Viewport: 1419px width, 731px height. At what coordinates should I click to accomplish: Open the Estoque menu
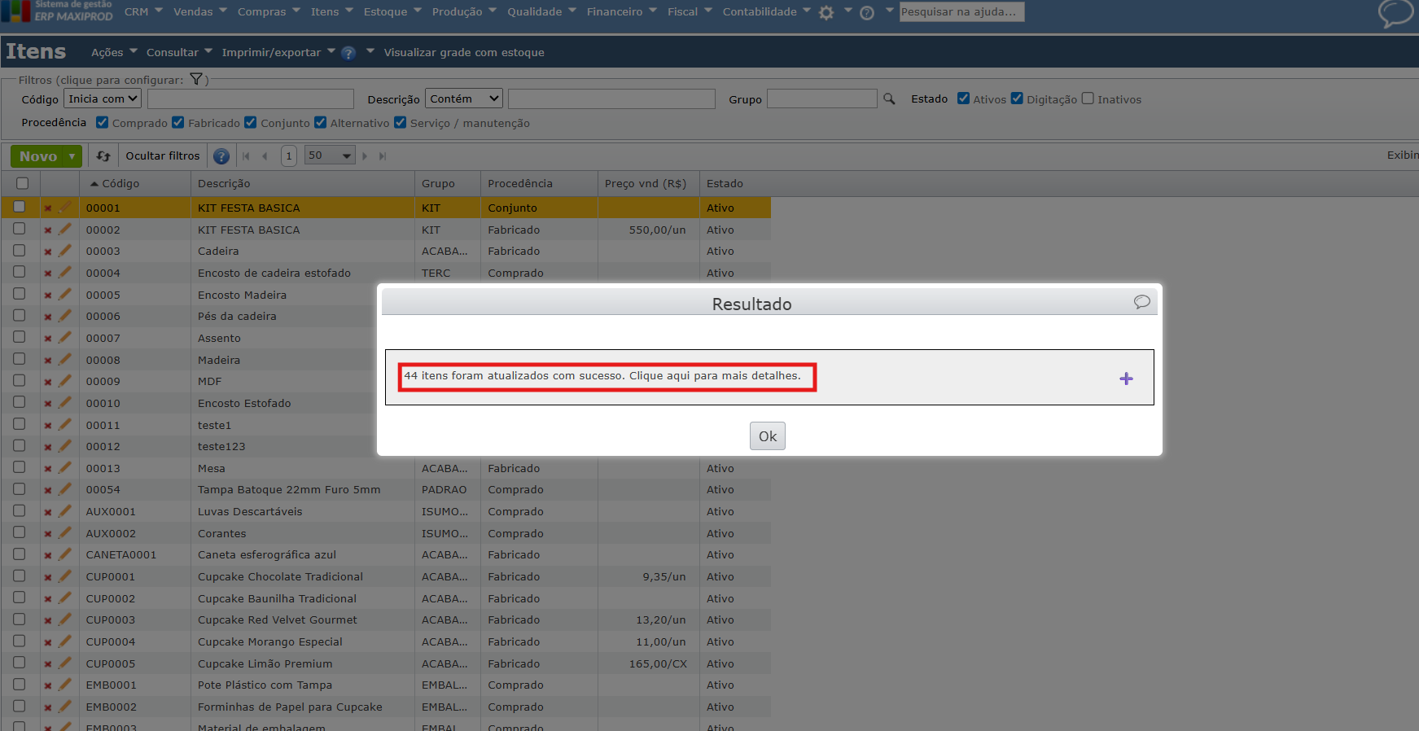pyautogui.click(x=392, y=11)
